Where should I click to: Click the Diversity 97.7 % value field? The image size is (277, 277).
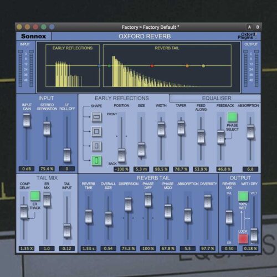208,249
